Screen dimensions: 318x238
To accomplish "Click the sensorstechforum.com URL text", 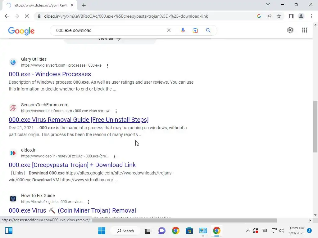I will (66, 111).
